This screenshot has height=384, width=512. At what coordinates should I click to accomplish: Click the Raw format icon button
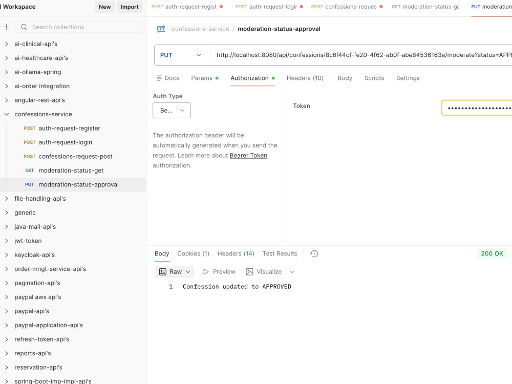click(163, 272)
